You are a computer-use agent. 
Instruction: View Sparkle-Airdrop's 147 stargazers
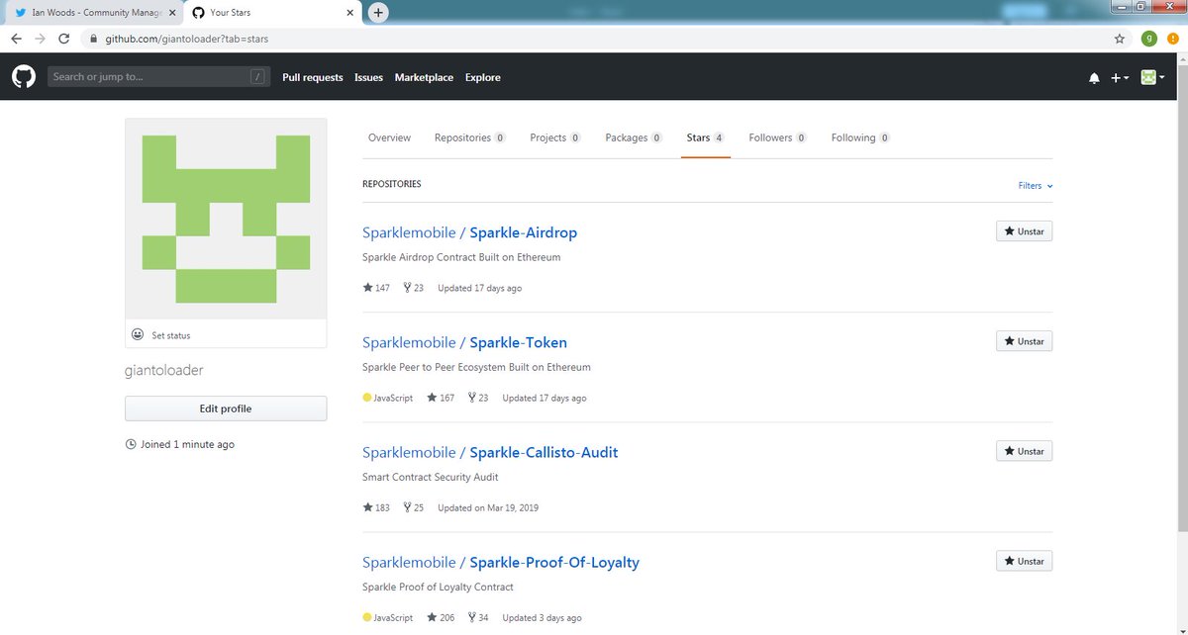(x=376, y=288)
